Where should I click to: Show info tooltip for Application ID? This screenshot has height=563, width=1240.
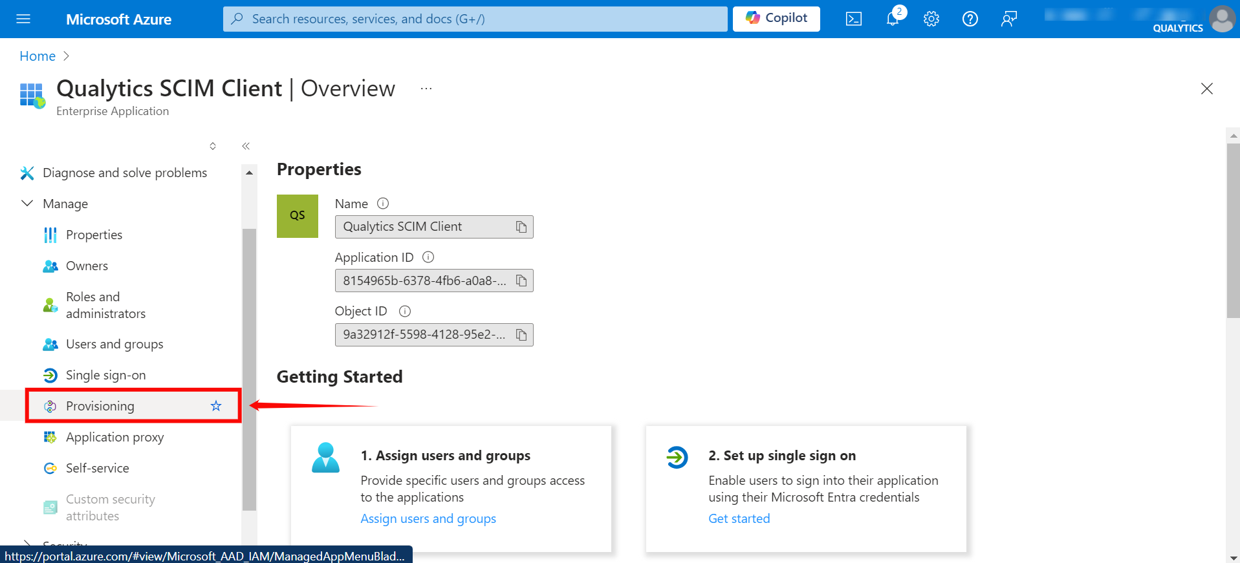click(x=428, y=257)
